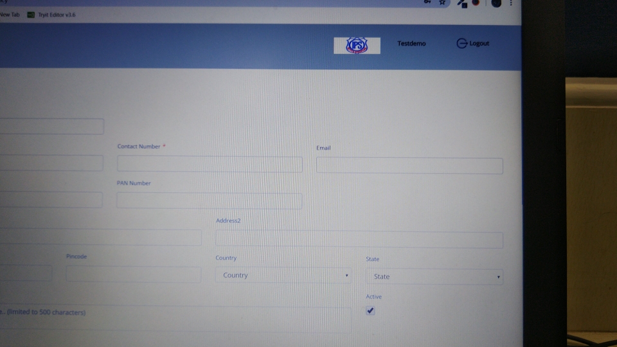Click the browser profile avatar icon

pyautogui.click(x=496, y=3)
